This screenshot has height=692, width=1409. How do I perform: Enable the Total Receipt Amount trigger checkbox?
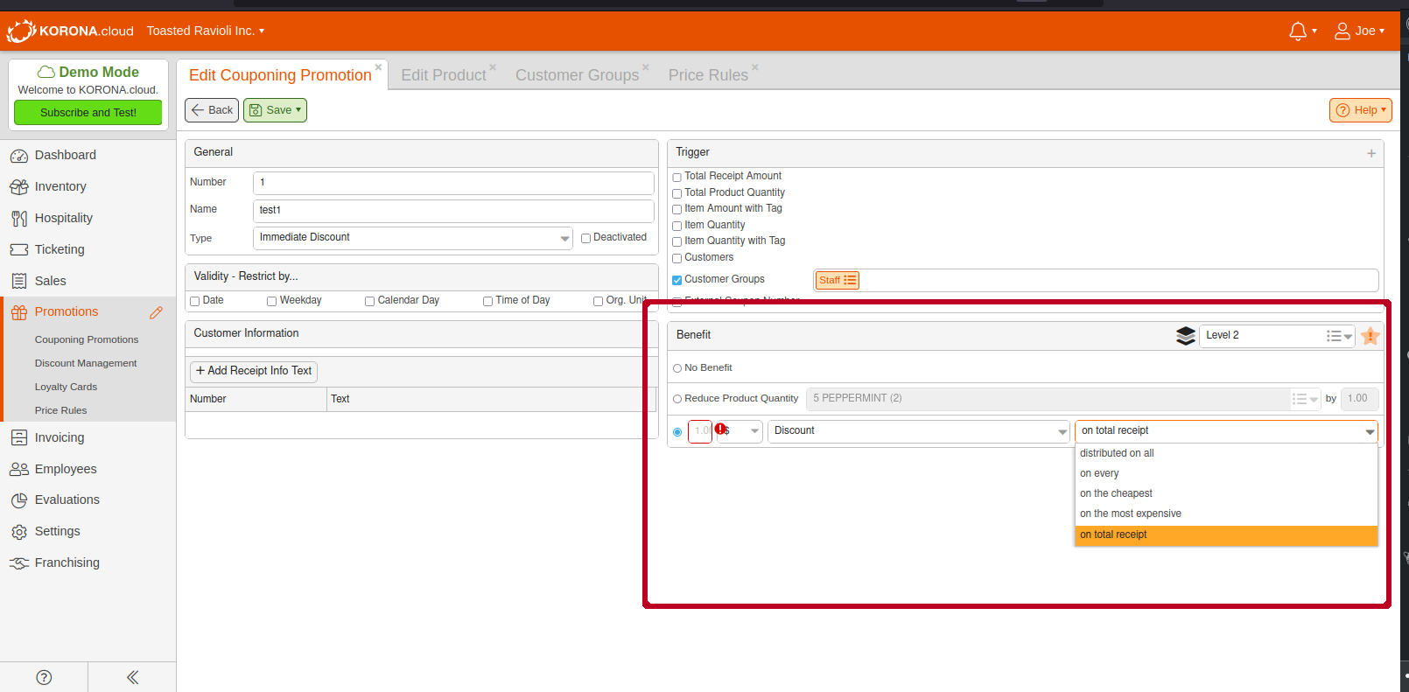[x=676, y=178]
